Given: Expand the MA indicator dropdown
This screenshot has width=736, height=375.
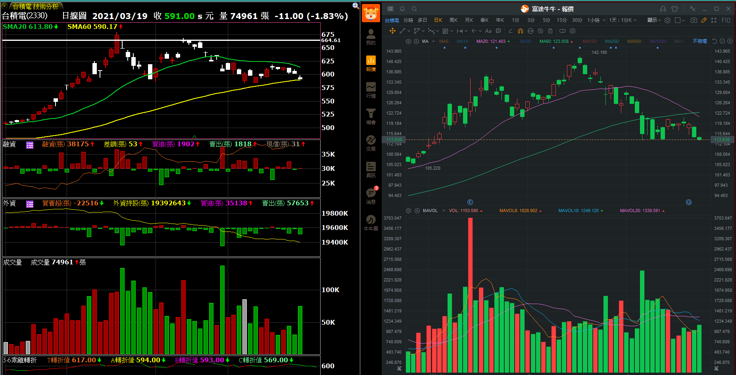Looking at the screenshot, I should point(434,41).
